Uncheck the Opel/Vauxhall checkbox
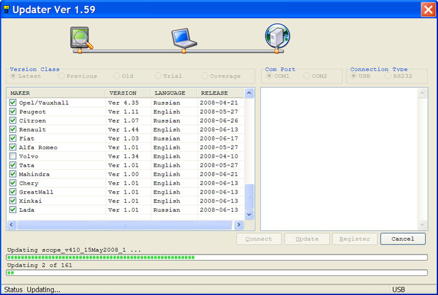 [13, 102]
